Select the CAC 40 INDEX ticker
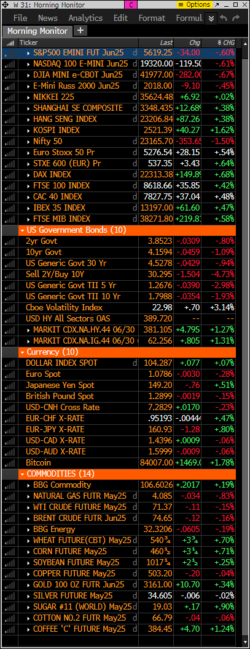The image size is (250, 649). point(58,196)
